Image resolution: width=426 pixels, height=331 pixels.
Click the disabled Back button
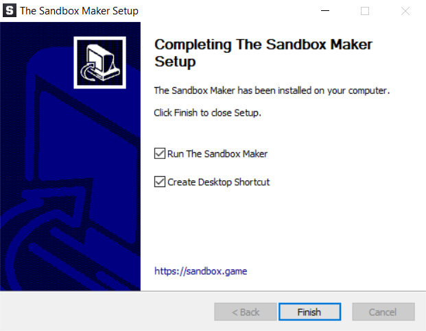(246, 312)
